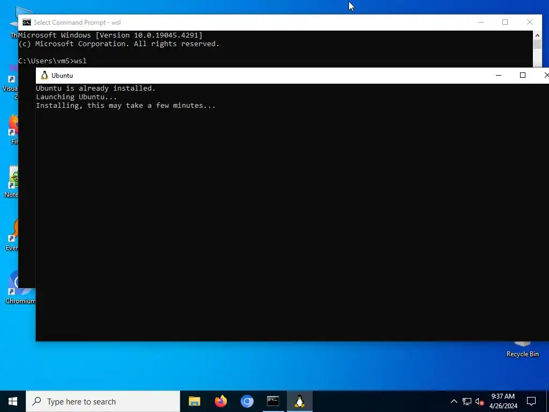The image size is (549, 412).
Task: Open the Windows Start menu
Action: click(13, 401)
